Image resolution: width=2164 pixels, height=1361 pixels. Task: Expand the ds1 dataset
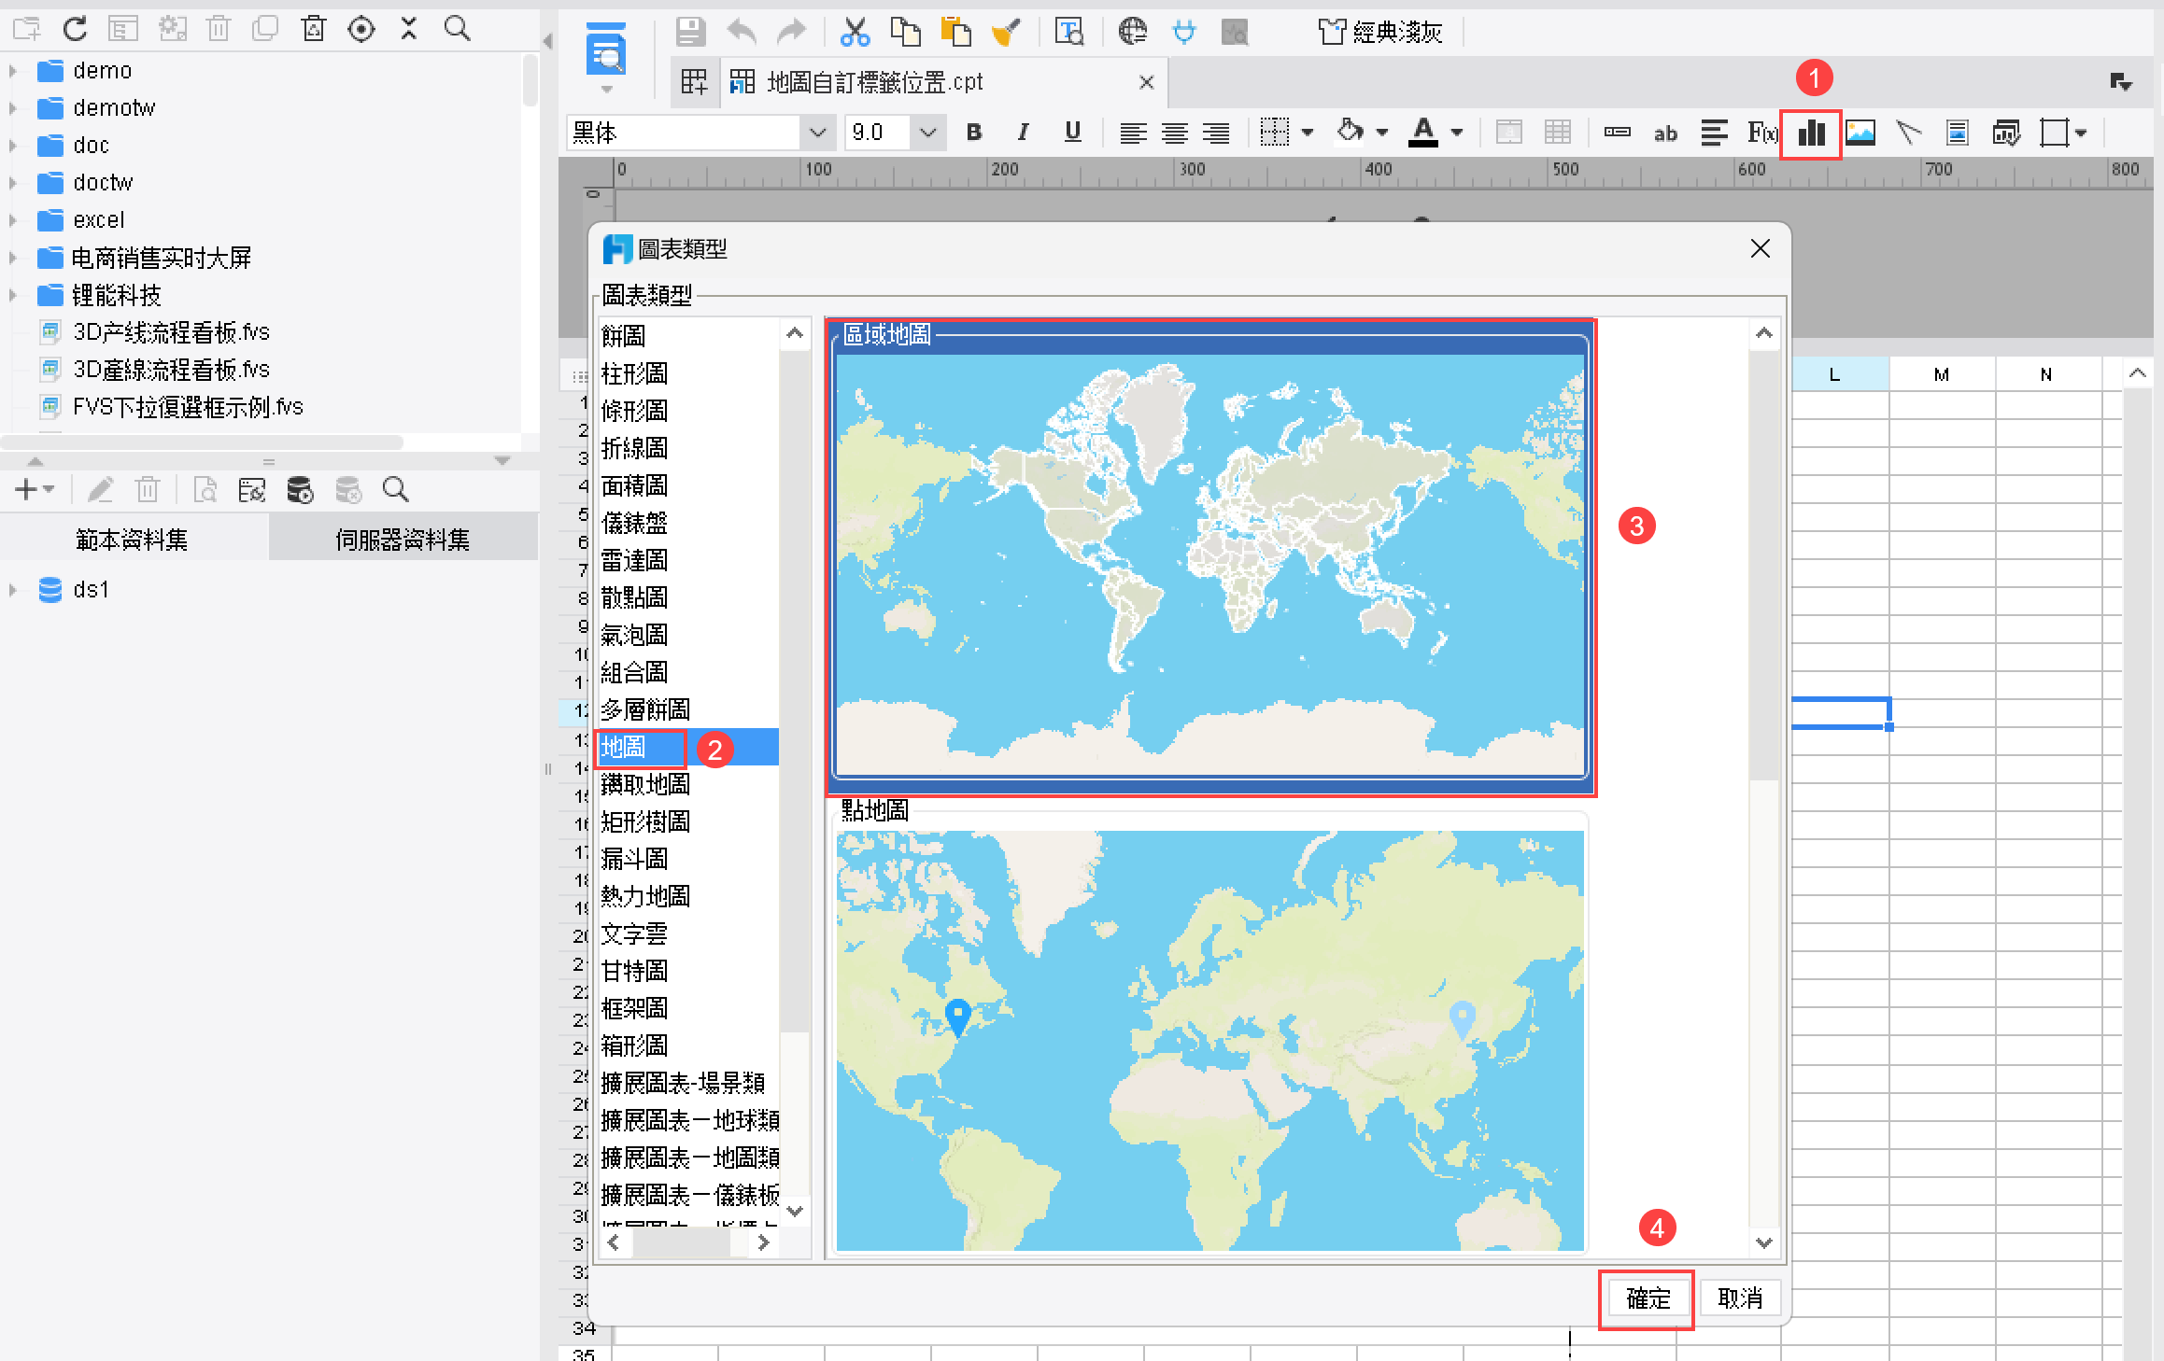click(x=13, y=590)
